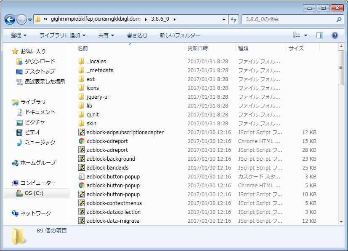Select the ext folder icon

[82, 79]
